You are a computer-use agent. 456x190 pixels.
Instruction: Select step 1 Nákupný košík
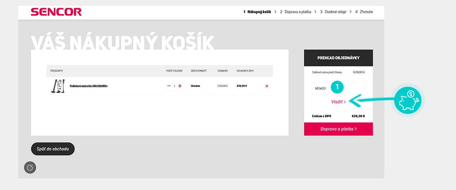pyautogui.click(x=257, y=12)
